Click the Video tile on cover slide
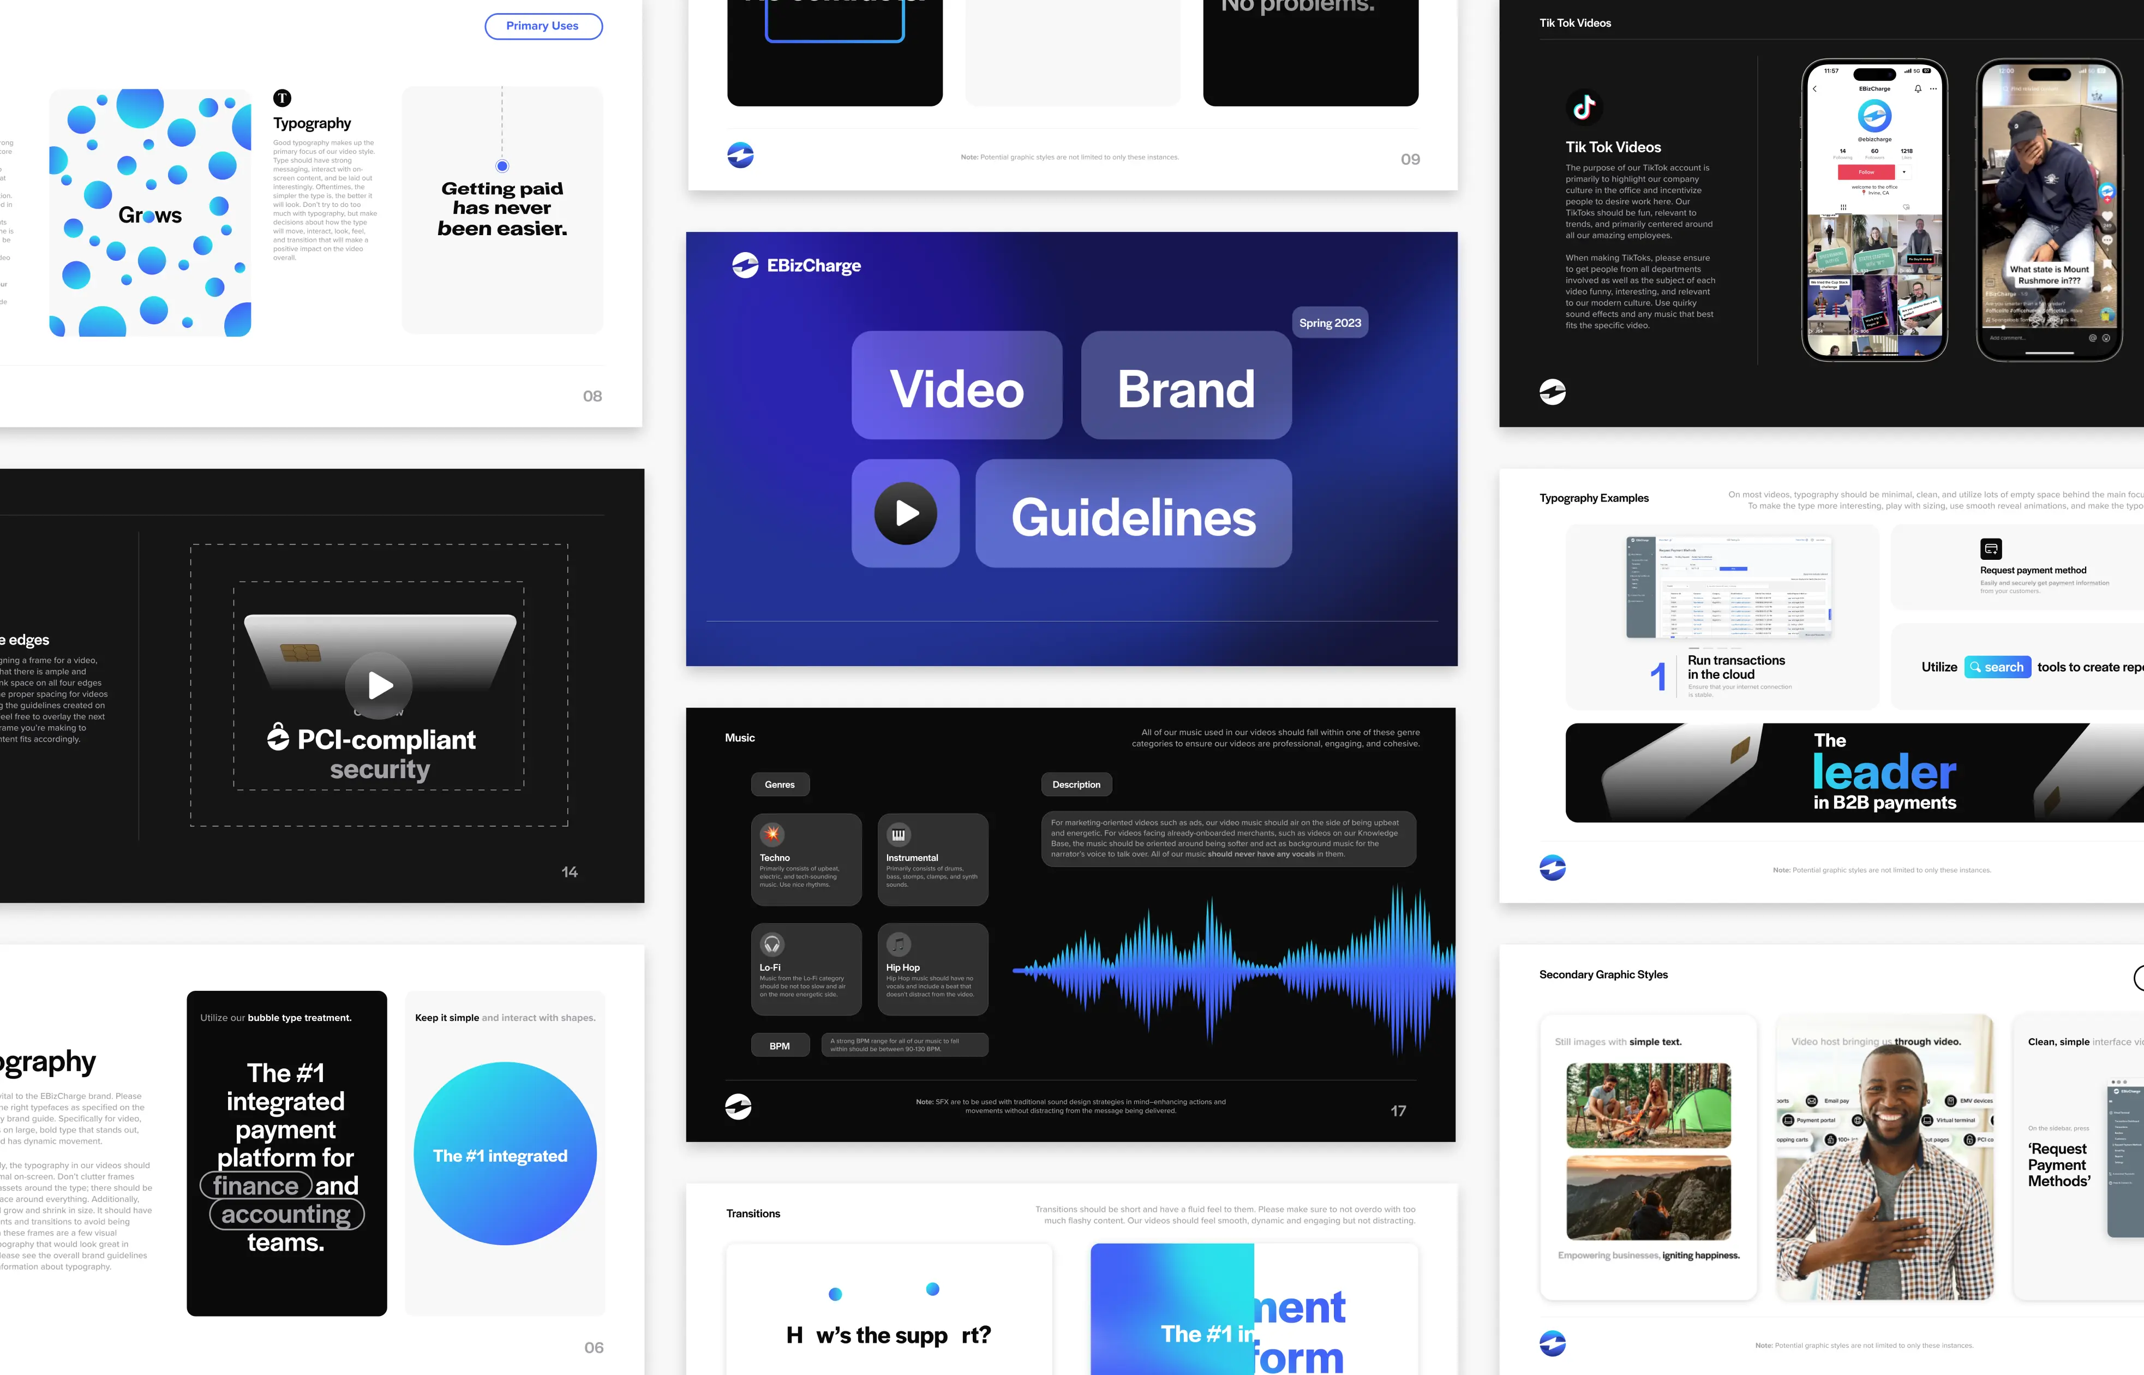The height and width of the screenshot is (1375, 2144). [957, 386]
